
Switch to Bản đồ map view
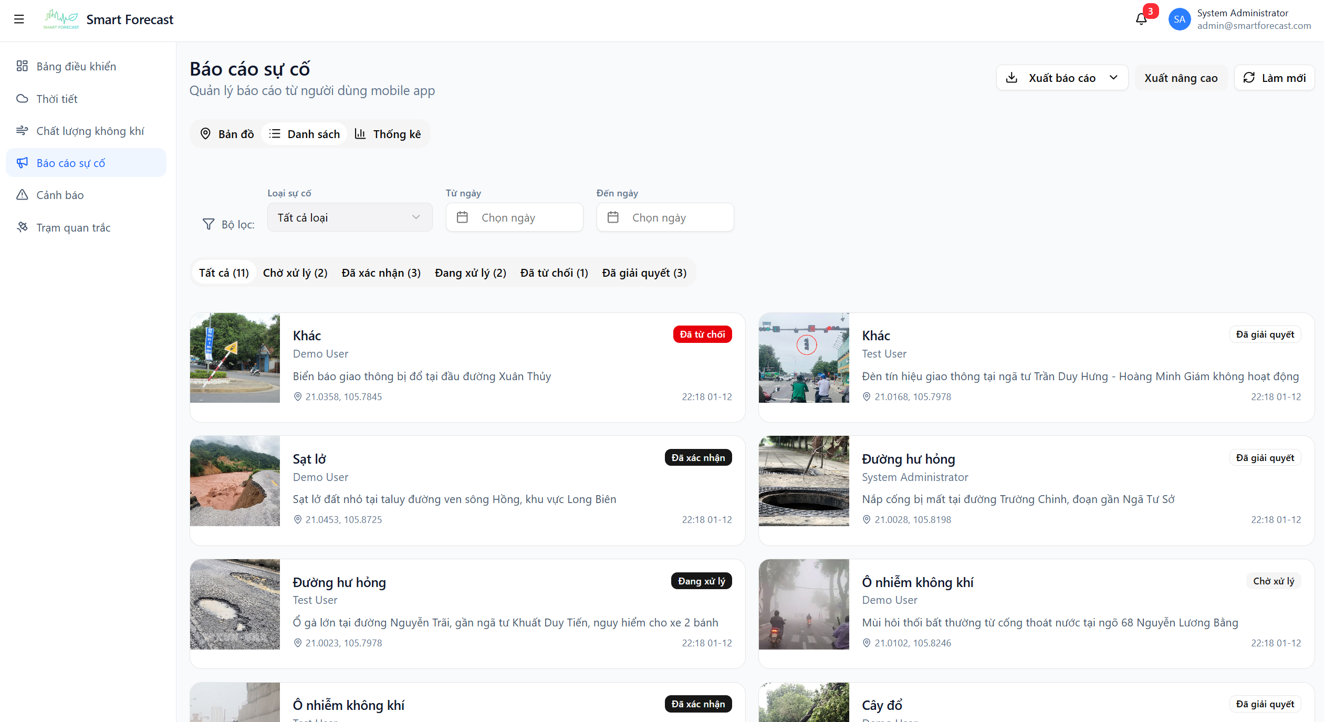(x=227, y=134)
